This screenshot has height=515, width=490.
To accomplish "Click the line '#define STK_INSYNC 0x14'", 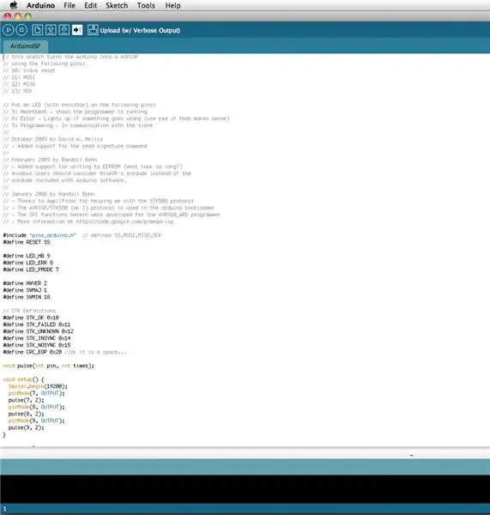I will click(36, 338).
